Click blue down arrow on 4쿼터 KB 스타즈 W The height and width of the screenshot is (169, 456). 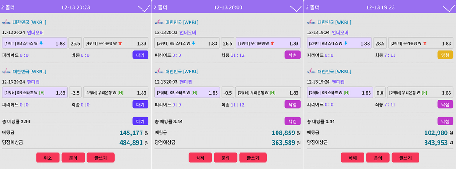point(41,43)
